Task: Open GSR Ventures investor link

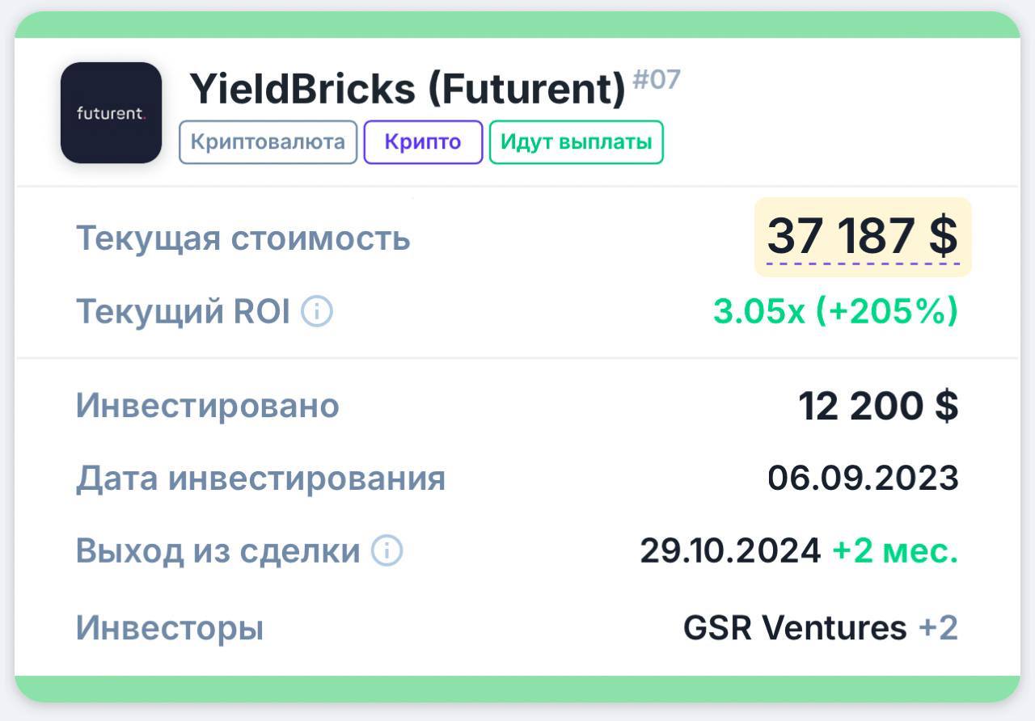Action: [795, 628]
